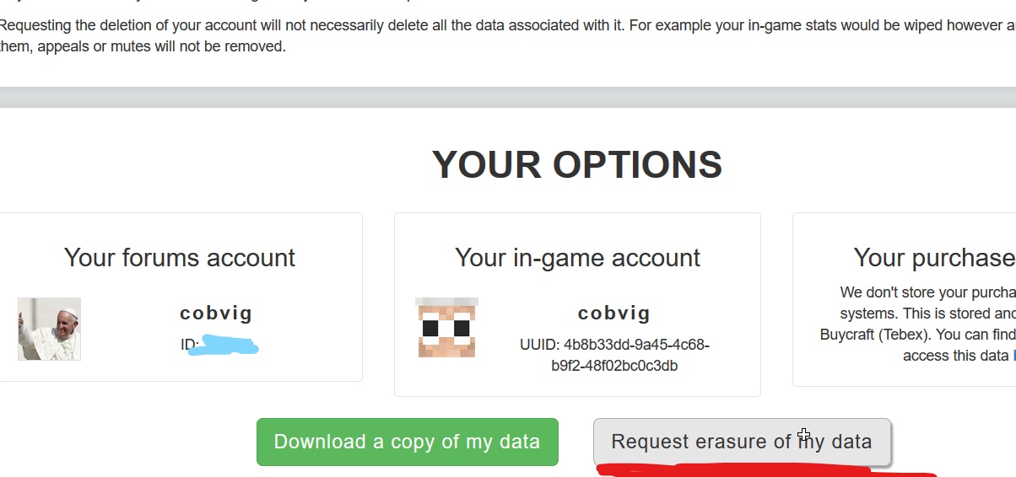Click the in-game account Minecraft head avatar
The image size is (1016, 477).
446,327
